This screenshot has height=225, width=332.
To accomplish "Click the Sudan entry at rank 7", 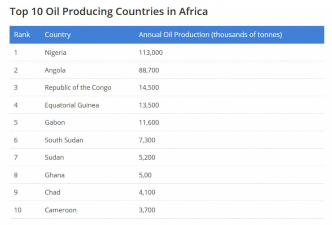I will click(x=54, y=157).
